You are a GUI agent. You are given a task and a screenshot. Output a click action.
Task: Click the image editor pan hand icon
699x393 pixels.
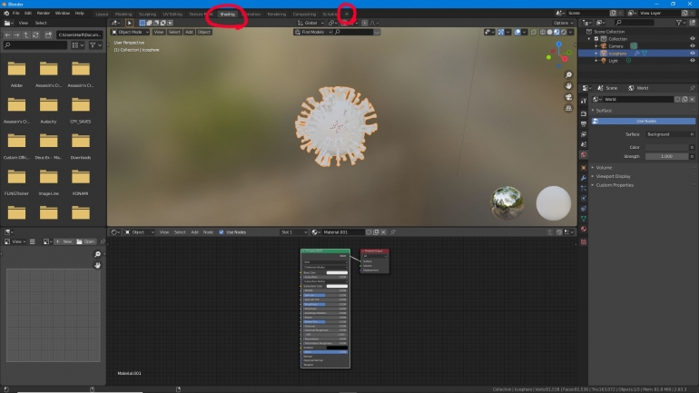(x=97, y=265)
